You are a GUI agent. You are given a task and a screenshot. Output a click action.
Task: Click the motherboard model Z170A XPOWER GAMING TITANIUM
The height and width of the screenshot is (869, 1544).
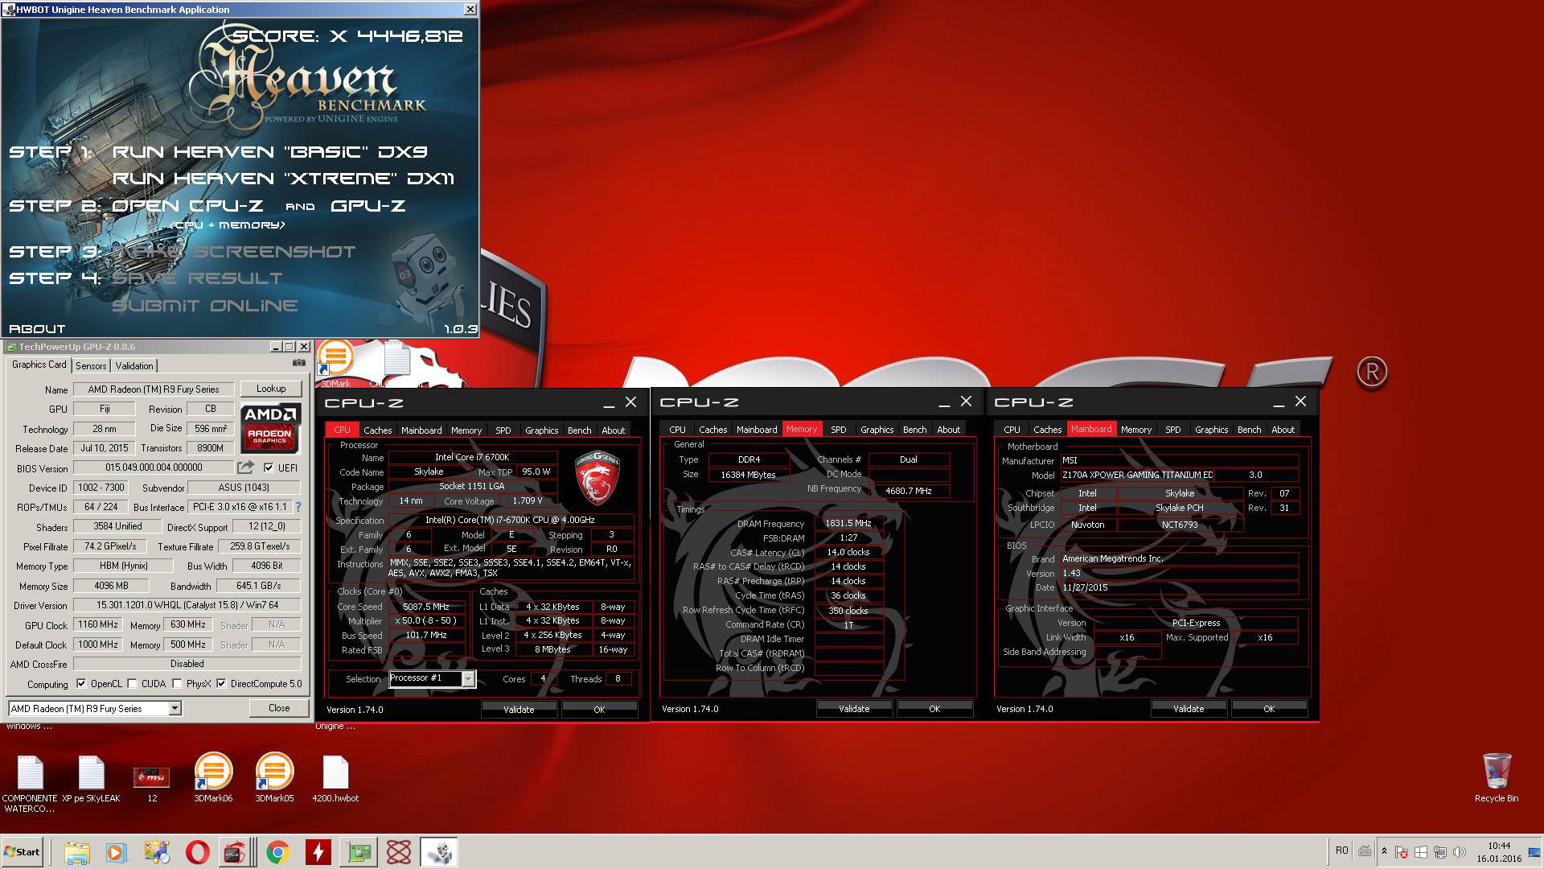point(1137,476)
